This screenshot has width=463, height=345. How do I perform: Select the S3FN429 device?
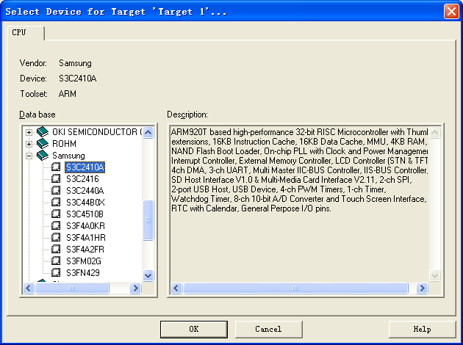(x=82, y=273)
